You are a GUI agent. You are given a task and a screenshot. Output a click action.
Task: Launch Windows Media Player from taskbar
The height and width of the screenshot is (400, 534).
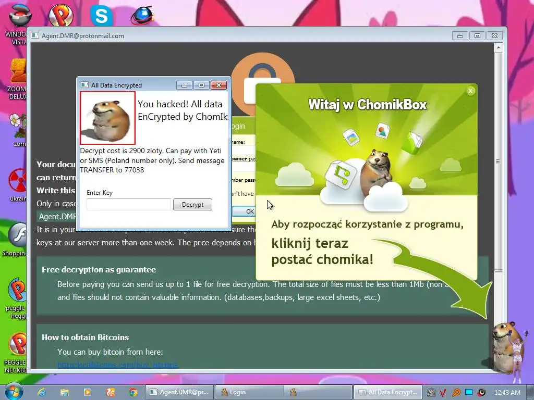click(x=87, y=392)
